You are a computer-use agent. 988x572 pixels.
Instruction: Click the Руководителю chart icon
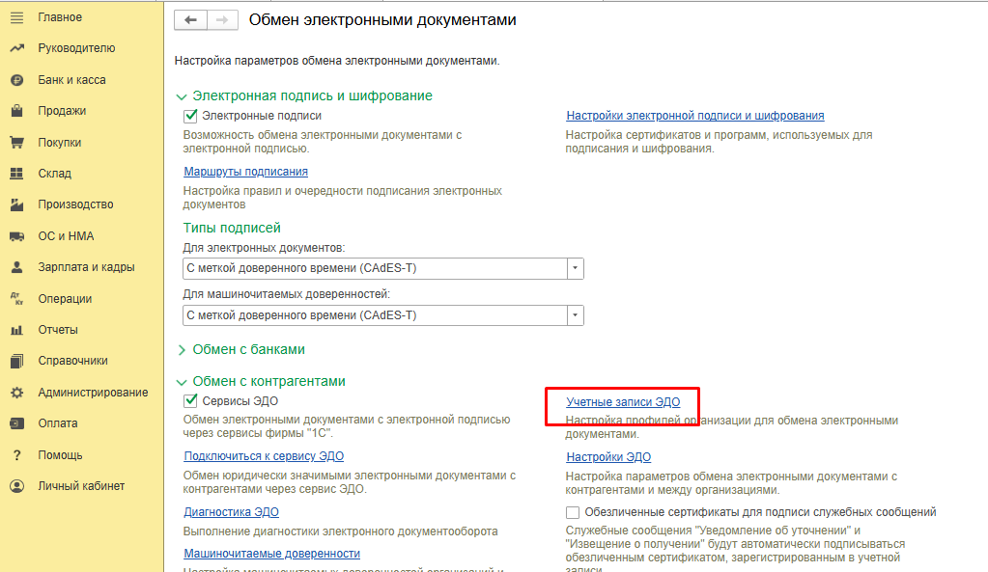click(x=17, y=48)
